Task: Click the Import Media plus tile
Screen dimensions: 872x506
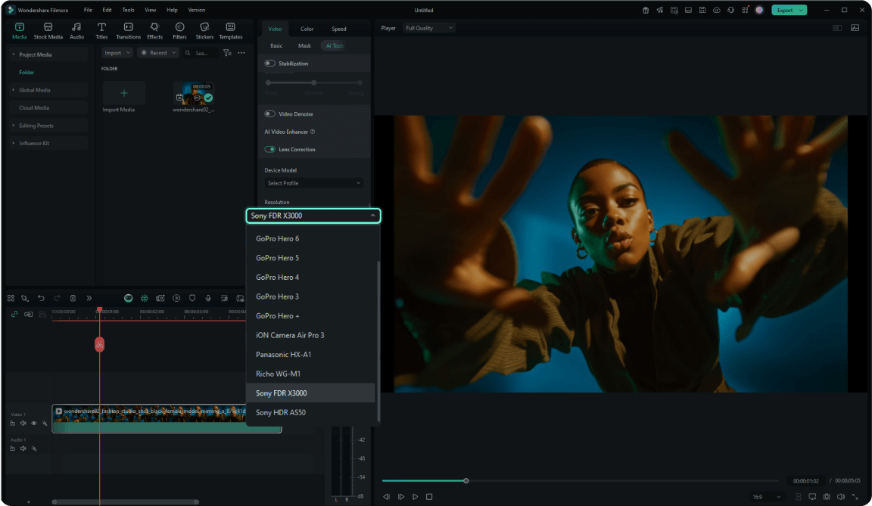Action: [123, 93]
